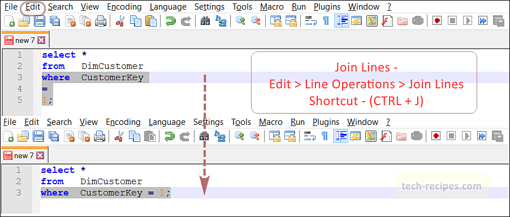Click Zoom In icon in upper window toolbar
The height and width of the screenshot is (217, 510).
[240, 21]
